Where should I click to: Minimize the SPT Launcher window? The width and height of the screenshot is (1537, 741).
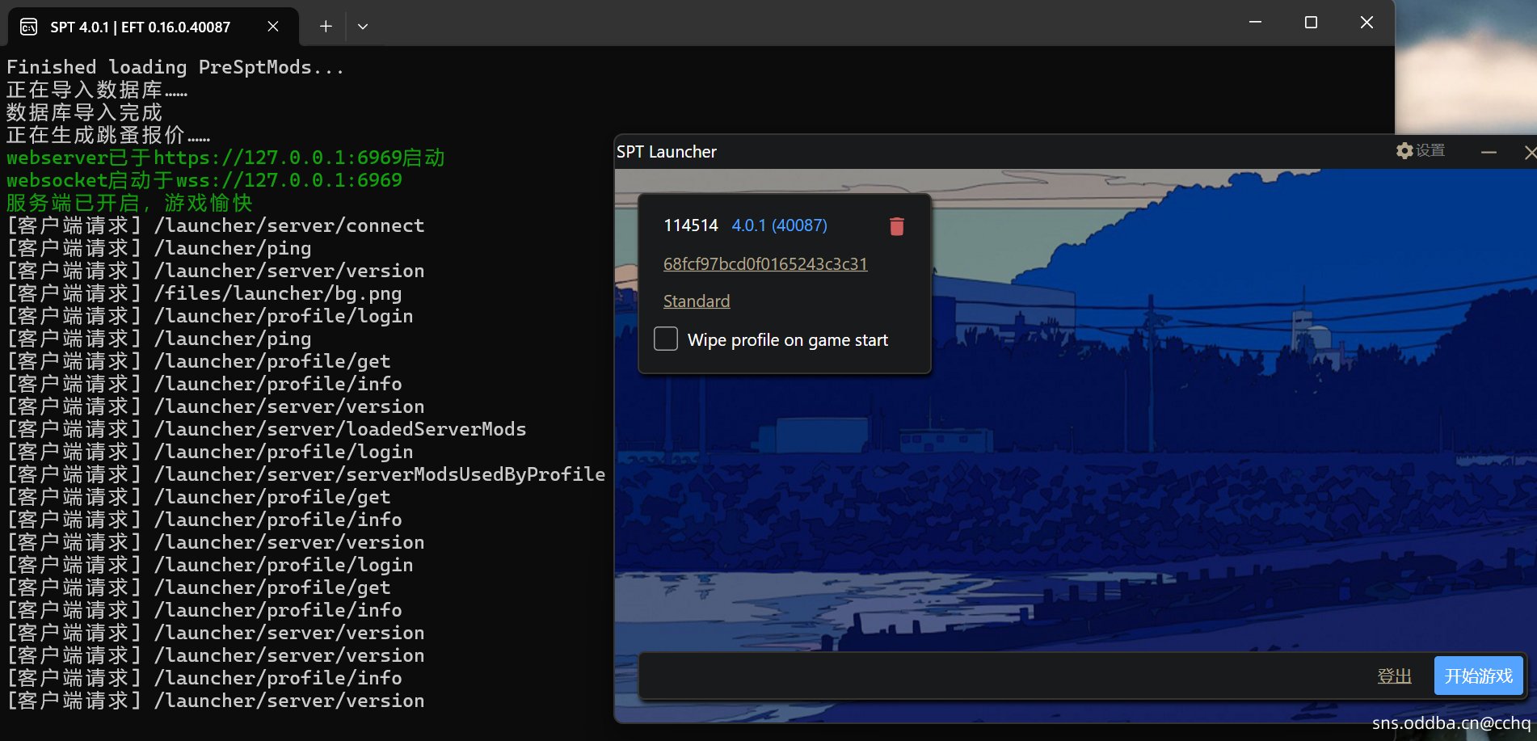[x=1489, y=152]
